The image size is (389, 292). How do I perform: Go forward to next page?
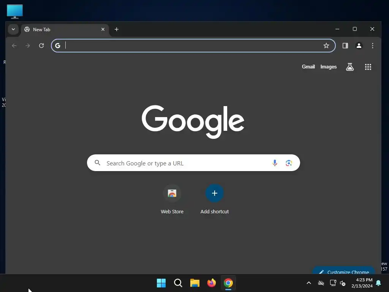coord(28,46)
